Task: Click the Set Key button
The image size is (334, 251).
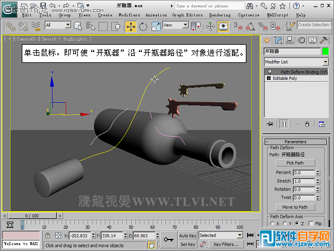Action: click(x=188, y=244)
